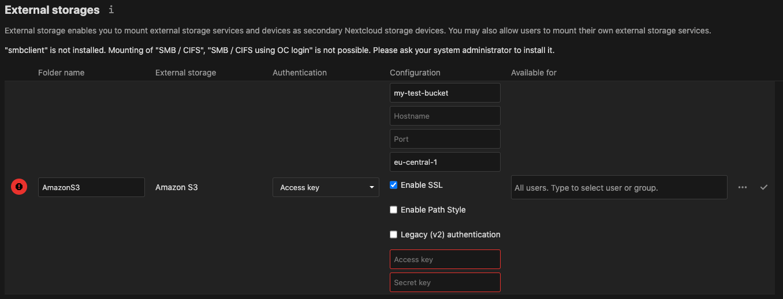The width and height of the screenshot is (783, 299).
Task: Open the Access key authentication dropdown
Action: tap(326, 187)
